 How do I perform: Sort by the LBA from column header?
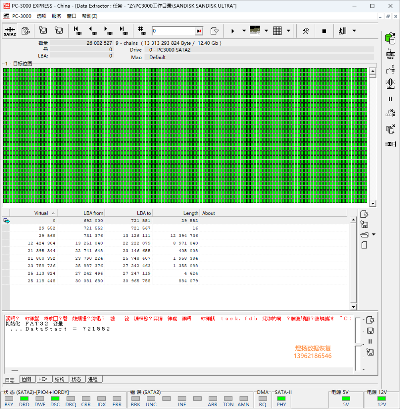coord(81,213)
